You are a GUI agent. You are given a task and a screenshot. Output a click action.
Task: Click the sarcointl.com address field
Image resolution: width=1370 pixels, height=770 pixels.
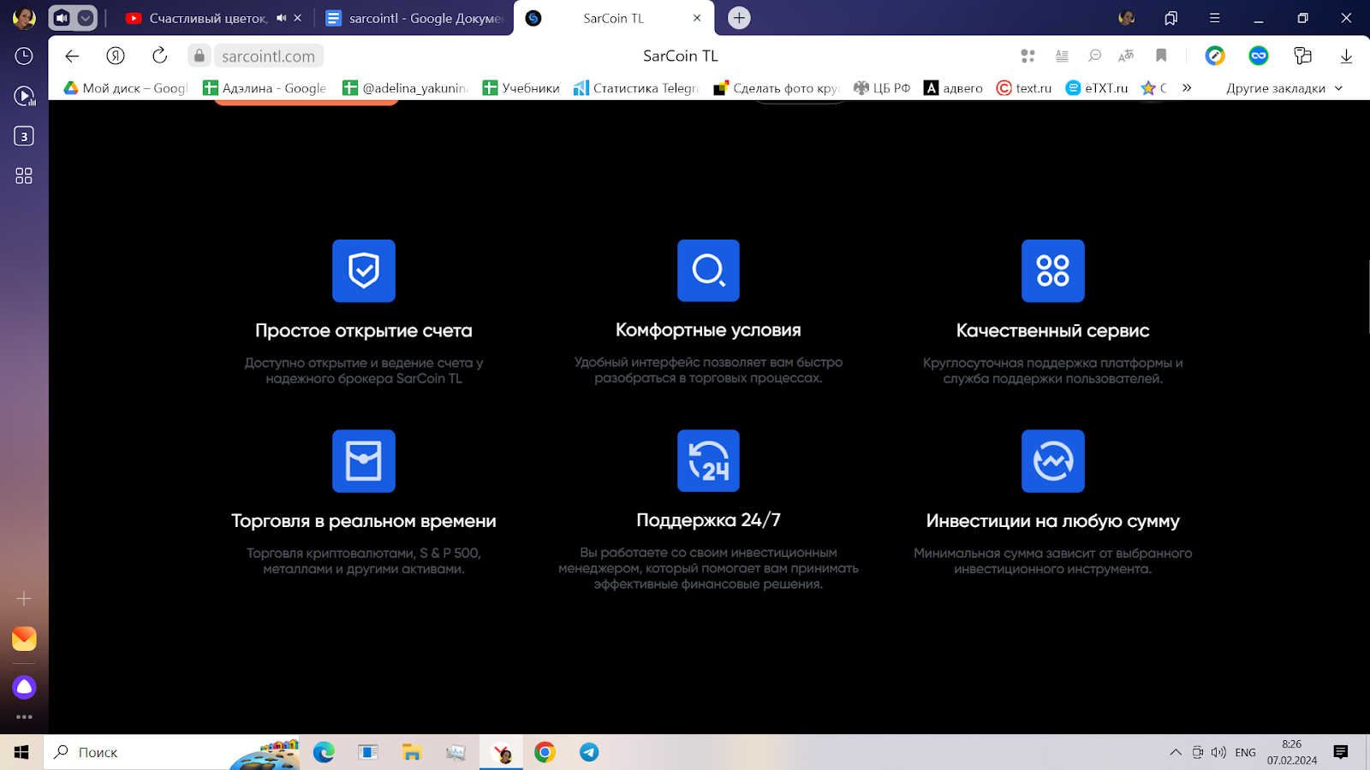click(268, 56)
